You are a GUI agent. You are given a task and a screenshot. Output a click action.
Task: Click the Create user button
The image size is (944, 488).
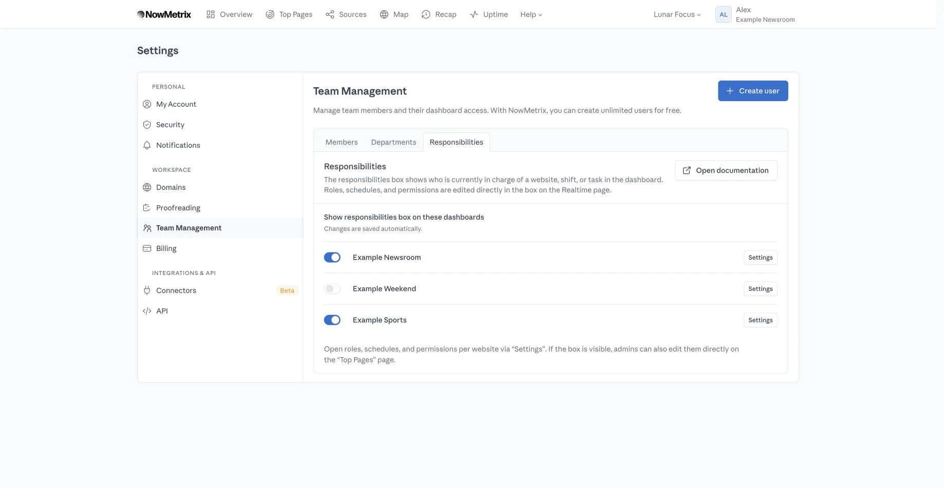(753, 91)
